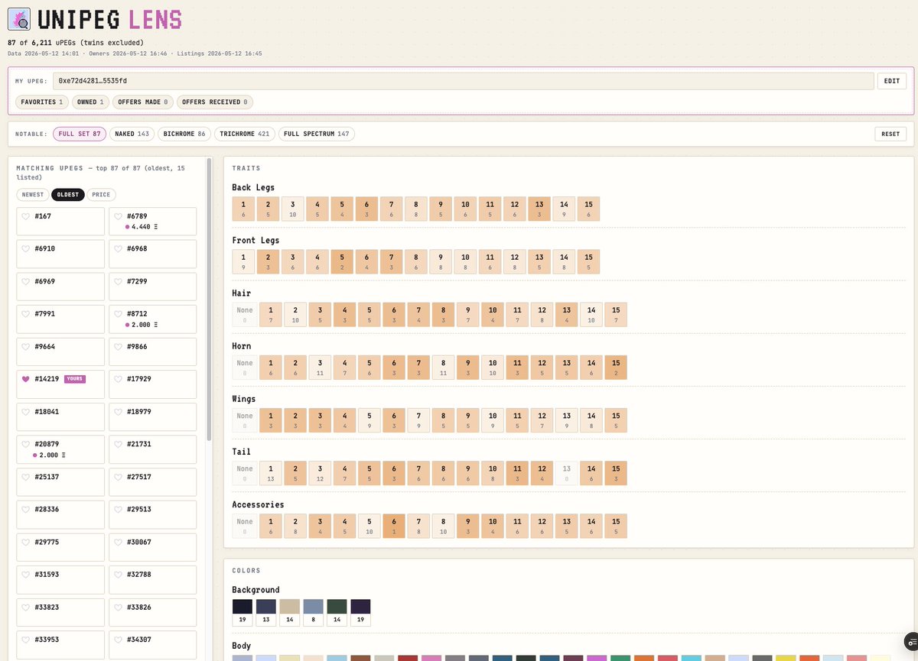918x661 pixels.
Task: Unfavorite #14219 filled heart icon
Action: 26,379
